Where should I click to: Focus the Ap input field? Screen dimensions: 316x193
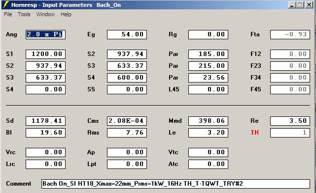tap(127, 152)
